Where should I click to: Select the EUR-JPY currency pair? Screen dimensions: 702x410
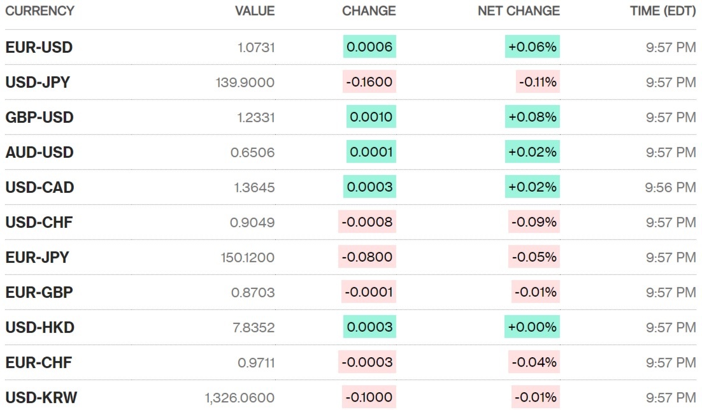coord(37,257)
